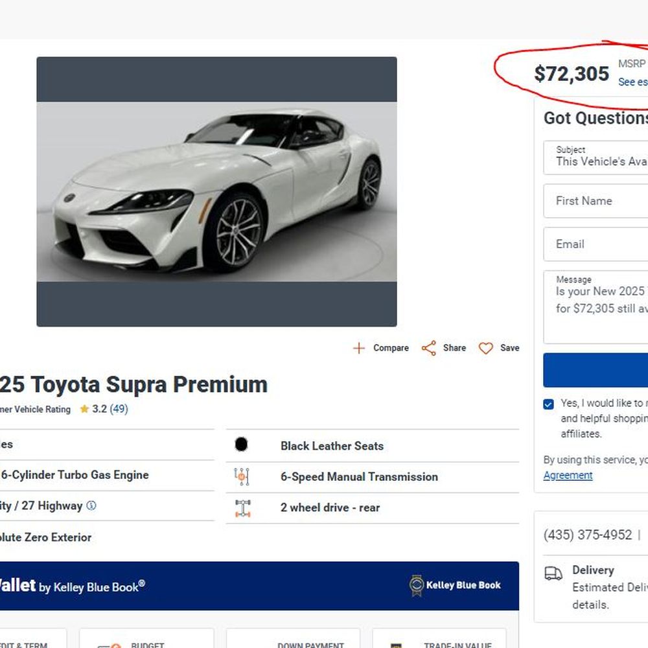Click the Share icon
Screen dimensions: 648x648
[x=428, y=348]
